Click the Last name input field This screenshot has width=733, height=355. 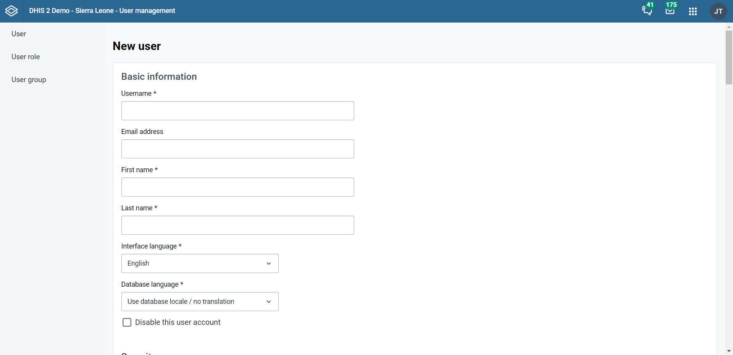point(237,225)
